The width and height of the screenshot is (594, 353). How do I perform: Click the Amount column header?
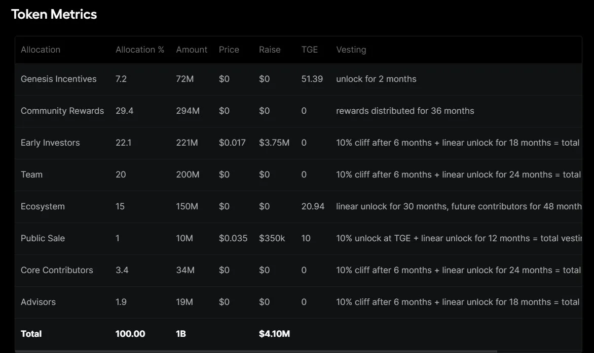192,50
